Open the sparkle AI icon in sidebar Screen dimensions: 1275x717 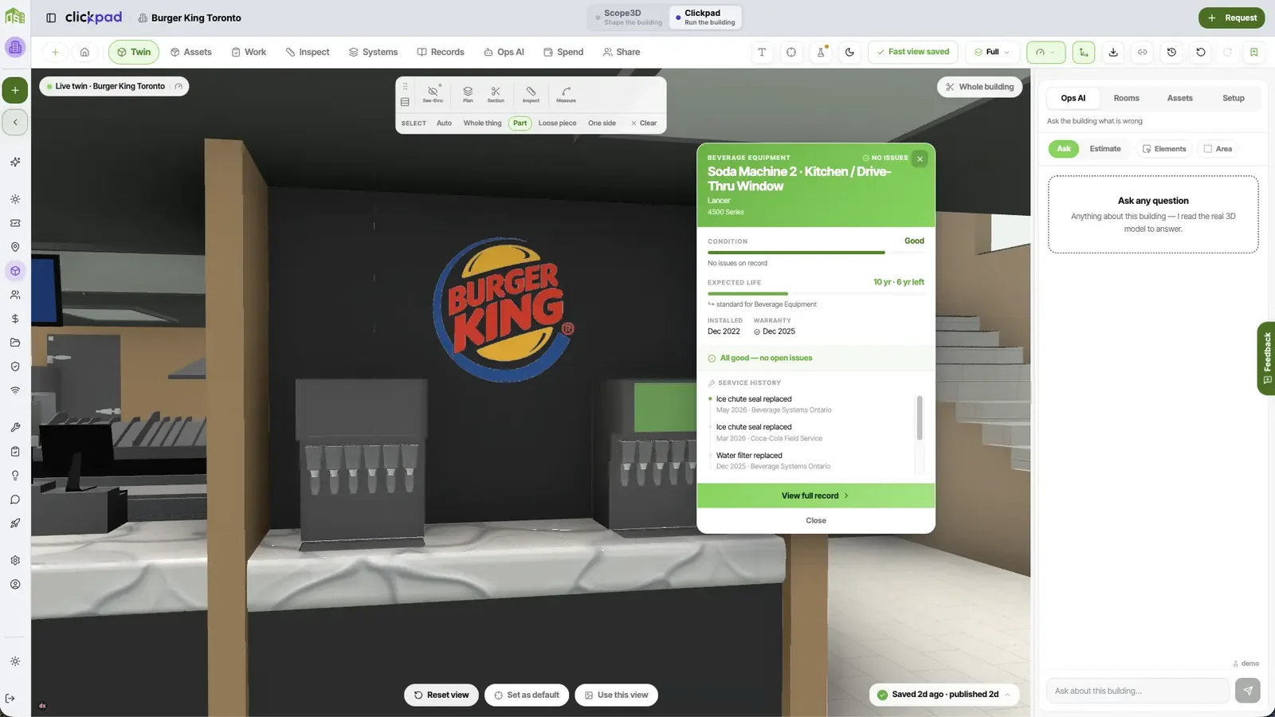pos(15,162)
